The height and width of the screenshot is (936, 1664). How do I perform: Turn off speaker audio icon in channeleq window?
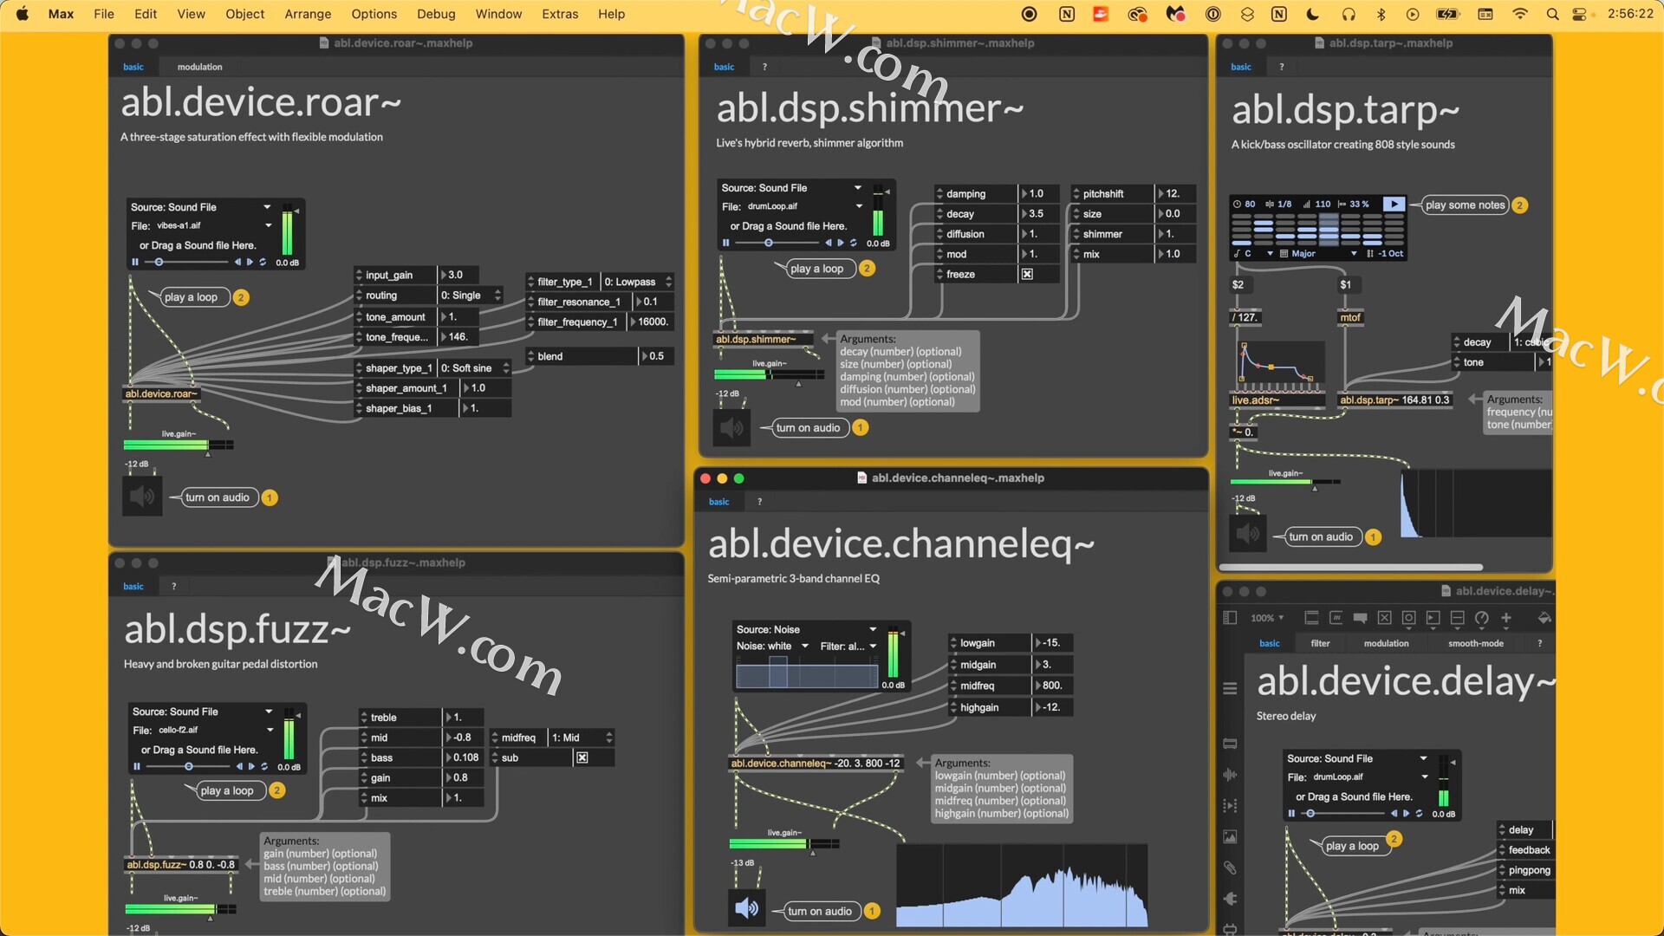pos(746,908)
